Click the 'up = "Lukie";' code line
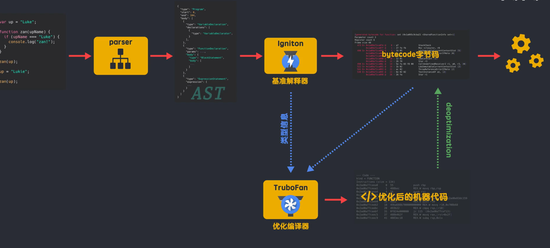The height and width of the screenshot is (248, 550). (15, 72)
